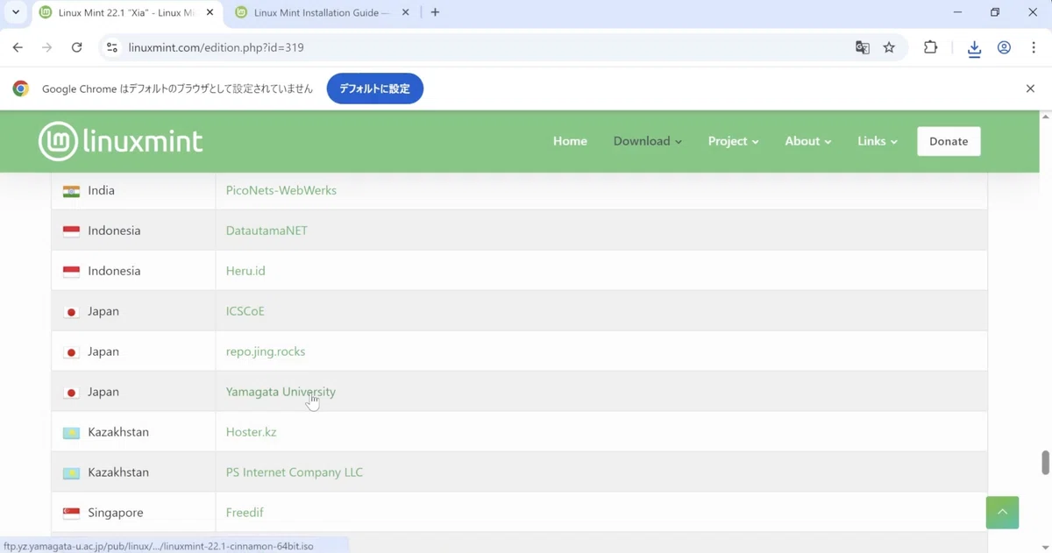Image resolution: width=1052 pixels, height=553 pixels.
Task: Click Kazakhstan text in Hoster.kz row
Action: (118, 432)
